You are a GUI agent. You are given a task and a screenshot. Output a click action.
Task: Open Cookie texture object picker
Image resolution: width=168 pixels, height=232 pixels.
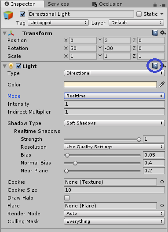tap(162, 182)
